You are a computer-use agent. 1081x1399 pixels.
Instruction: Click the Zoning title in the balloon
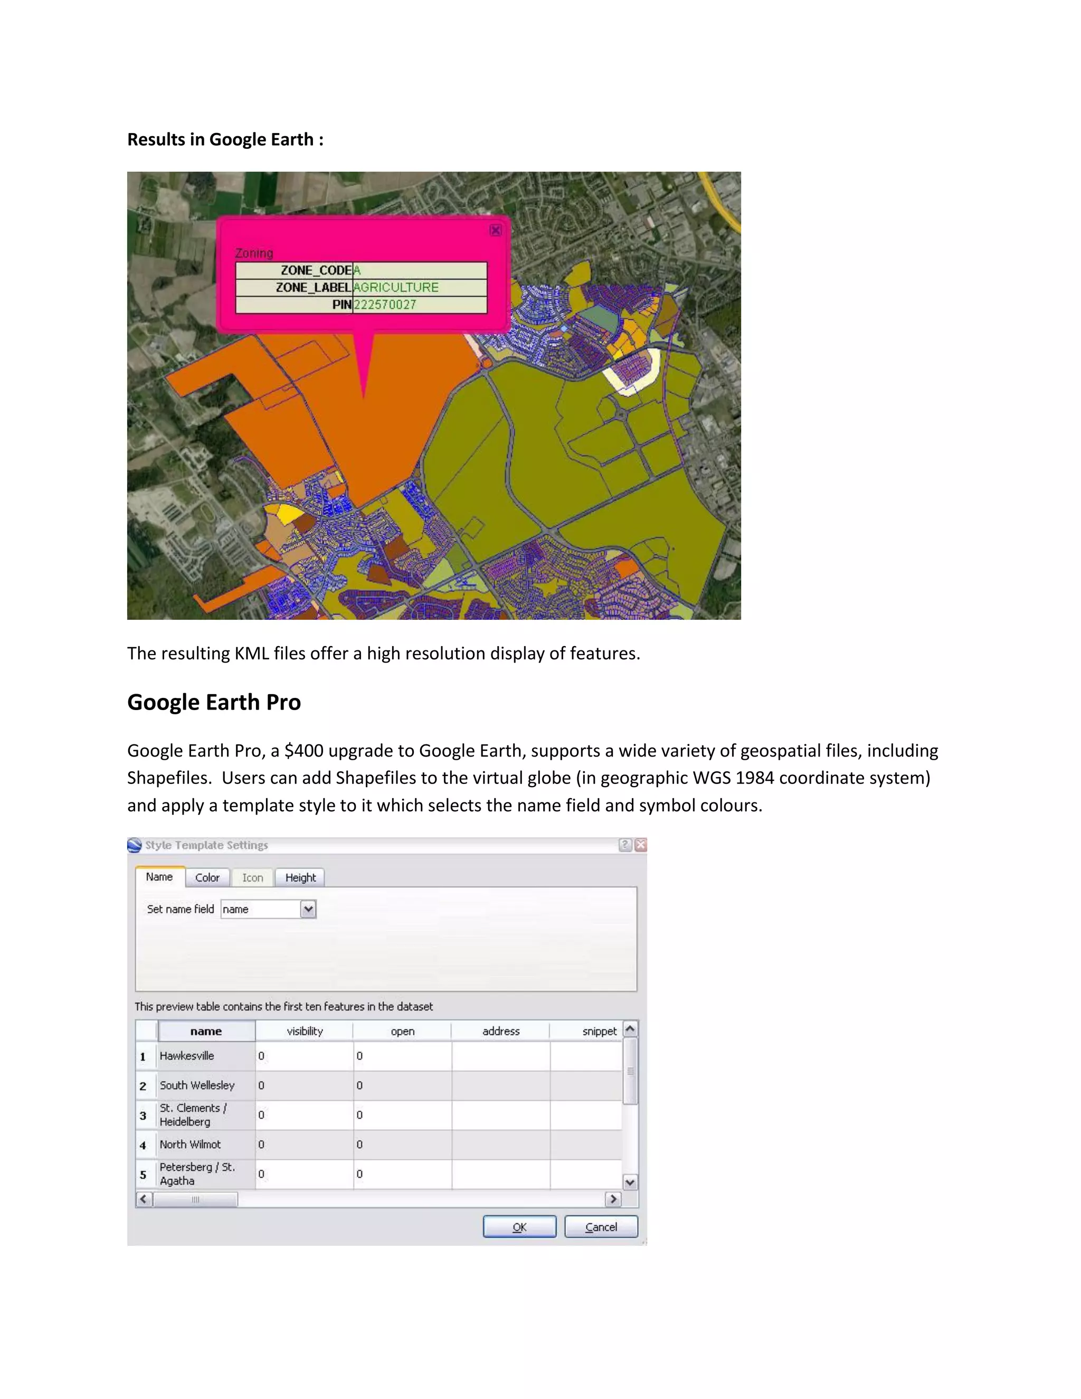pyautogui.click(x=254, y=253)
